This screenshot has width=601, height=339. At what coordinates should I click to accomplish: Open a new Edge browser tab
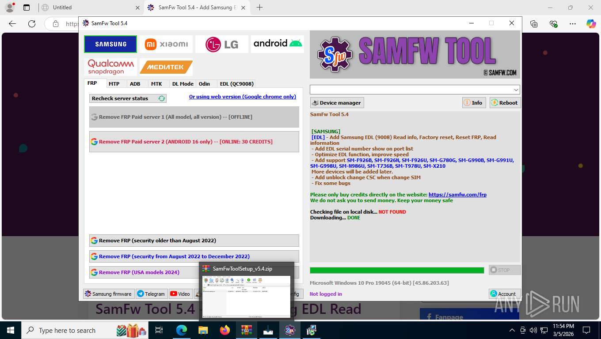259,8
